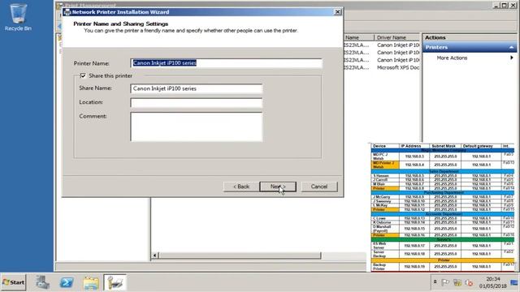Click the network status tray icon
Image resolution: width=520 pixels, height=292 pixels.
point(457,282)
